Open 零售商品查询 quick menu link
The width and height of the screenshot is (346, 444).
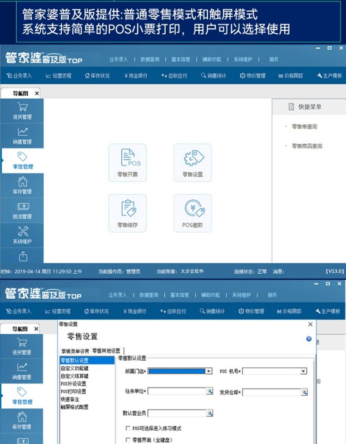point(307,146)
